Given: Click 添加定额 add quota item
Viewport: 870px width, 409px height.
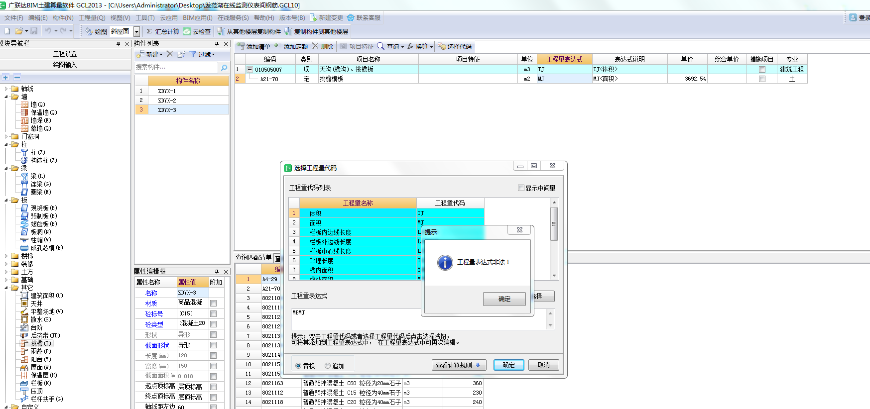Looking at the screenshot, I should (x=291, y=46).
